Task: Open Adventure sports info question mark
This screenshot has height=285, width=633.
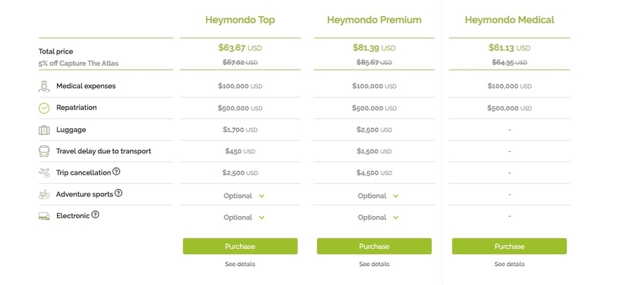Action: [x=119, y=193]
